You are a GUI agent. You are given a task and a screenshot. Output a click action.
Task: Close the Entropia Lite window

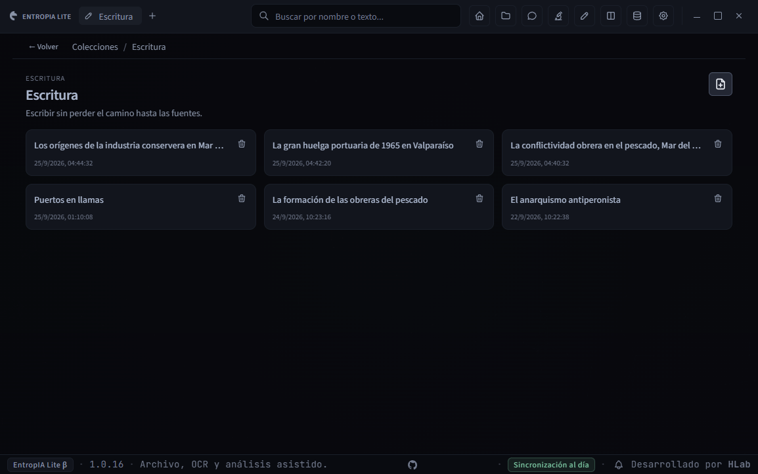(739, 16)
